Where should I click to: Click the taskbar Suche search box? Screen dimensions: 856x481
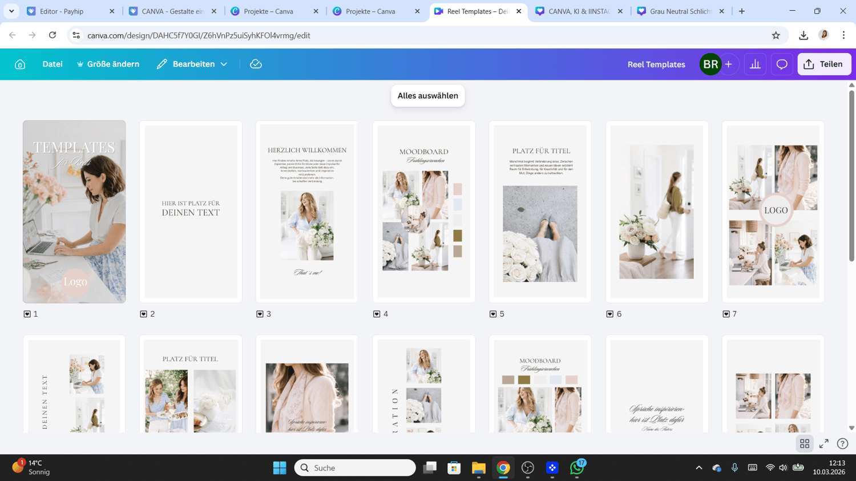click(x=355, y=468)
